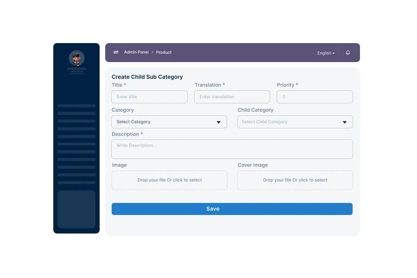The width and height of the screenshot is (417, 278).
Task: Open the Select Category dropdown
Action: point(169,122)
